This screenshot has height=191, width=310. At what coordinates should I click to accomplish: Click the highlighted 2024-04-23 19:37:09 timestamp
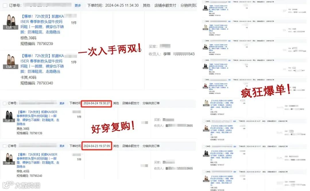click(96, 146)
